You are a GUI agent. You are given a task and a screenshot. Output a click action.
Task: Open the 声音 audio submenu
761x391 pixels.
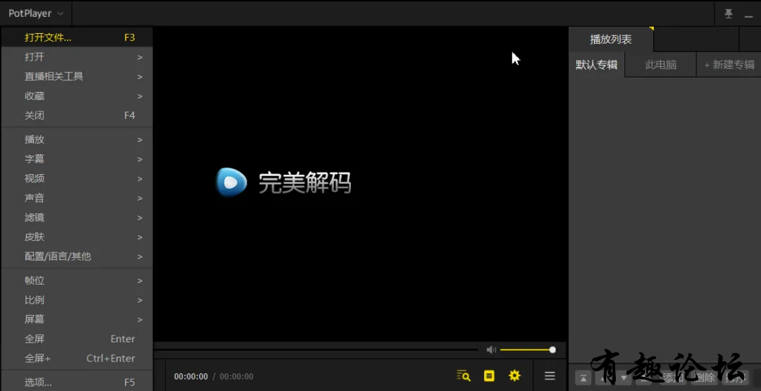click(x=78, y=198)
